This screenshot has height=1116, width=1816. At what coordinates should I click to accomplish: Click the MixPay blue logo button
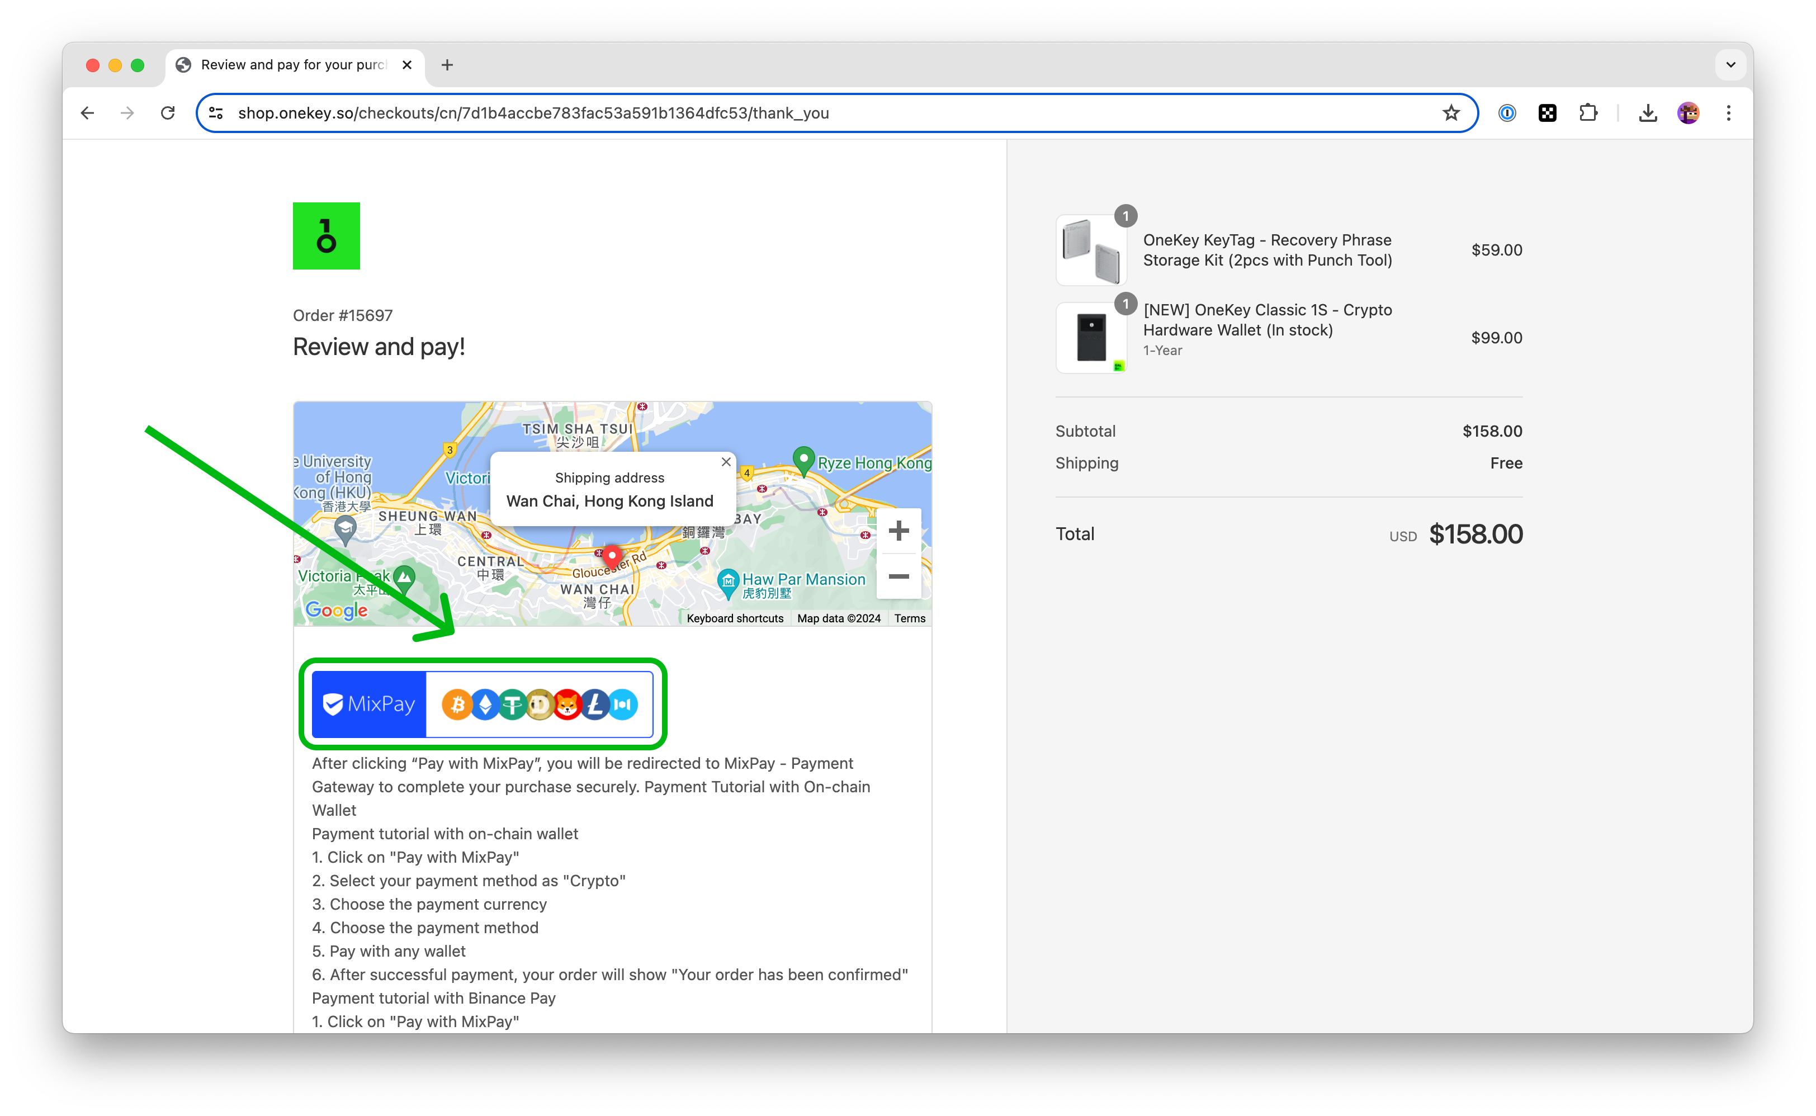point(369,704)
